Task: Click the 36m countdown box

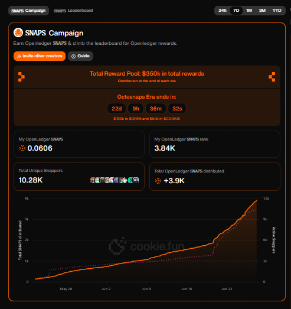Action: 156,109
